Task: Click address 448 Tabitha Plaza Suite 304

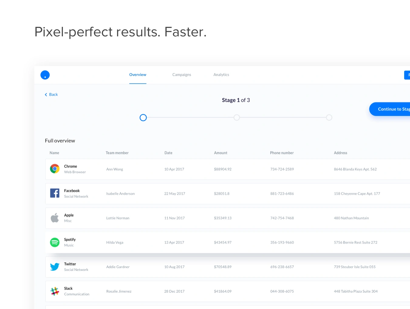Action: coord(356,291)
